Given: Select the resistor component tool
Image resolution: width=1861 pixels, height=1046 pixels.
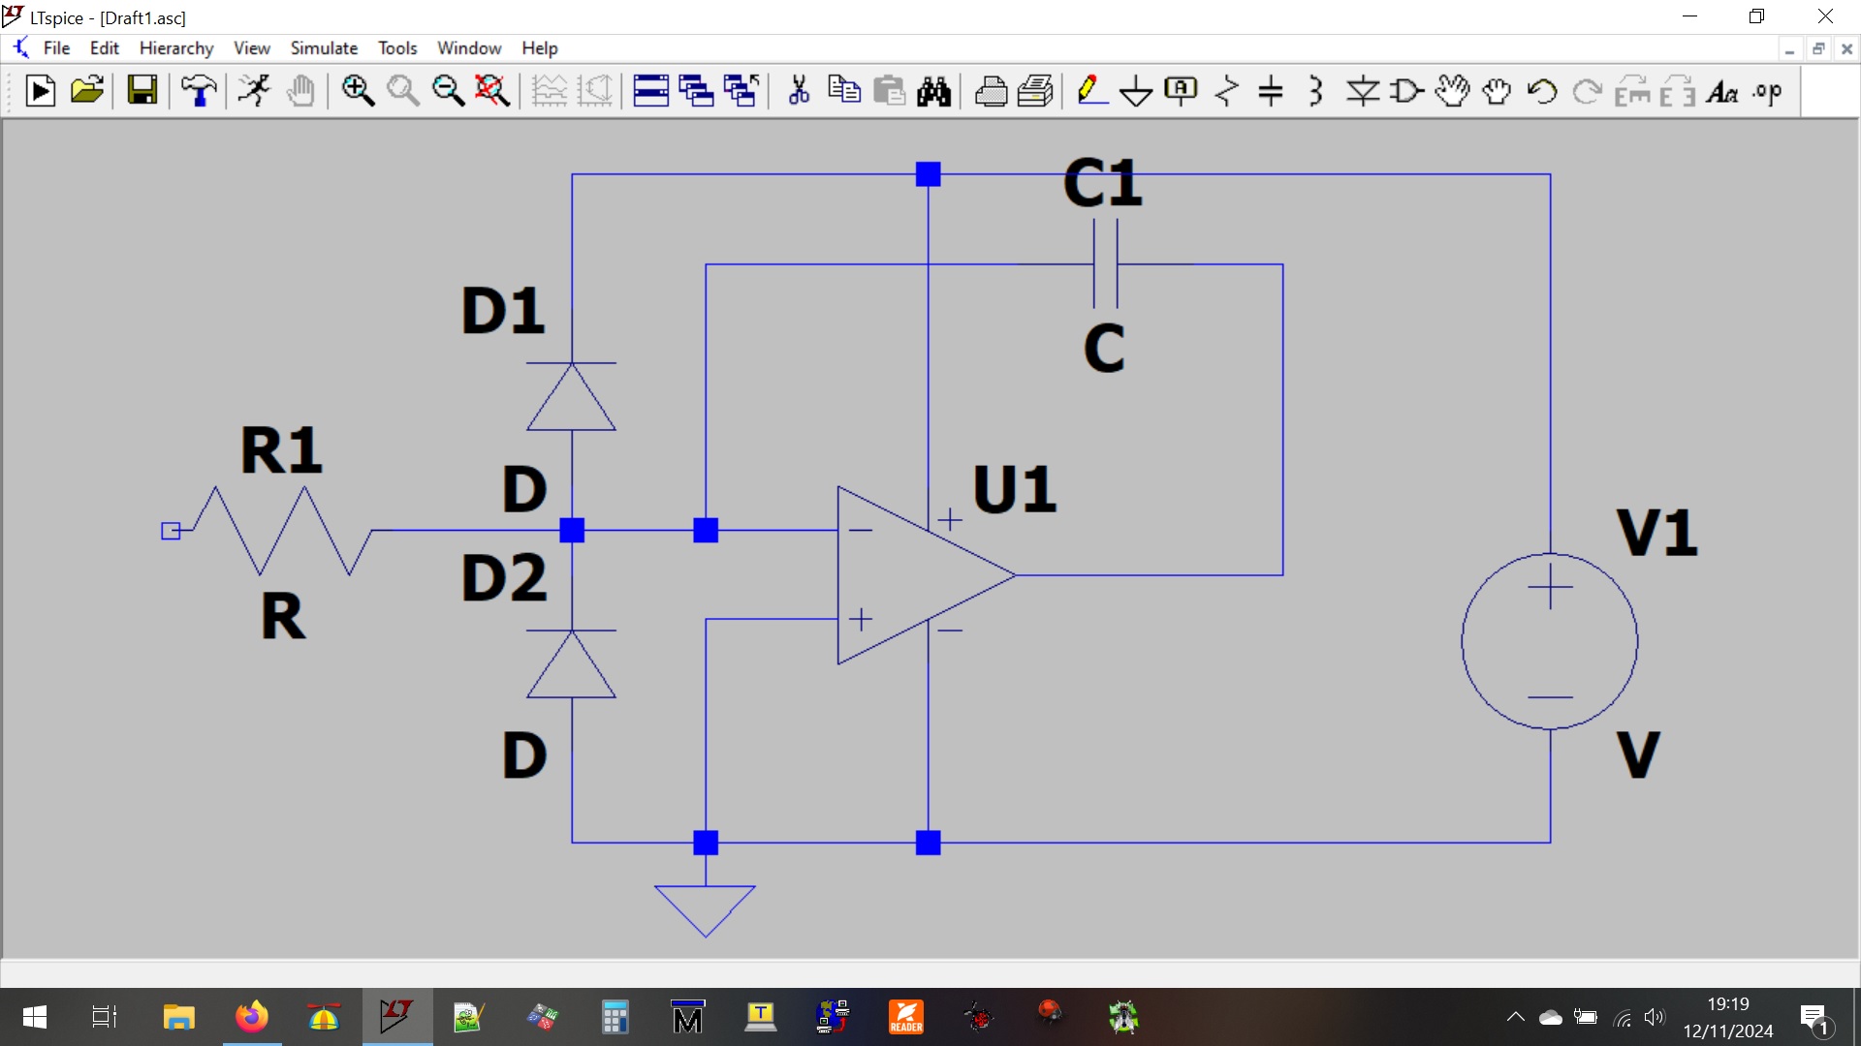Looking at the screenshot, I should point(1226,91).
